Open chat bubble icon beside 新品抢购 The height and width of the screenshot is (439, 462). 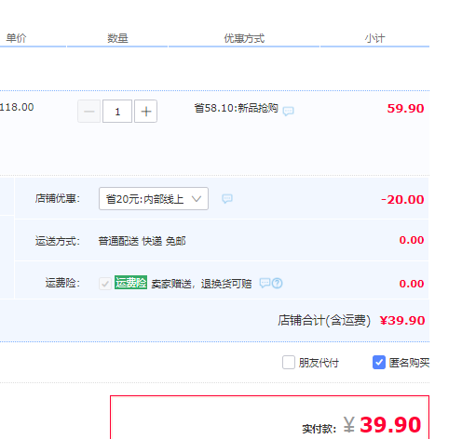tap(288, 111)
